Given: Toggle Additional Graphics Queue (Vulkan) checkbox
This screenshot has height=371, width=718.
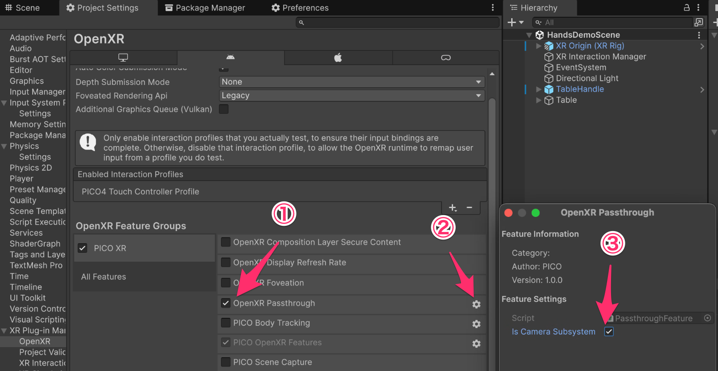Looking at the screenshot, I should (224, 109).
